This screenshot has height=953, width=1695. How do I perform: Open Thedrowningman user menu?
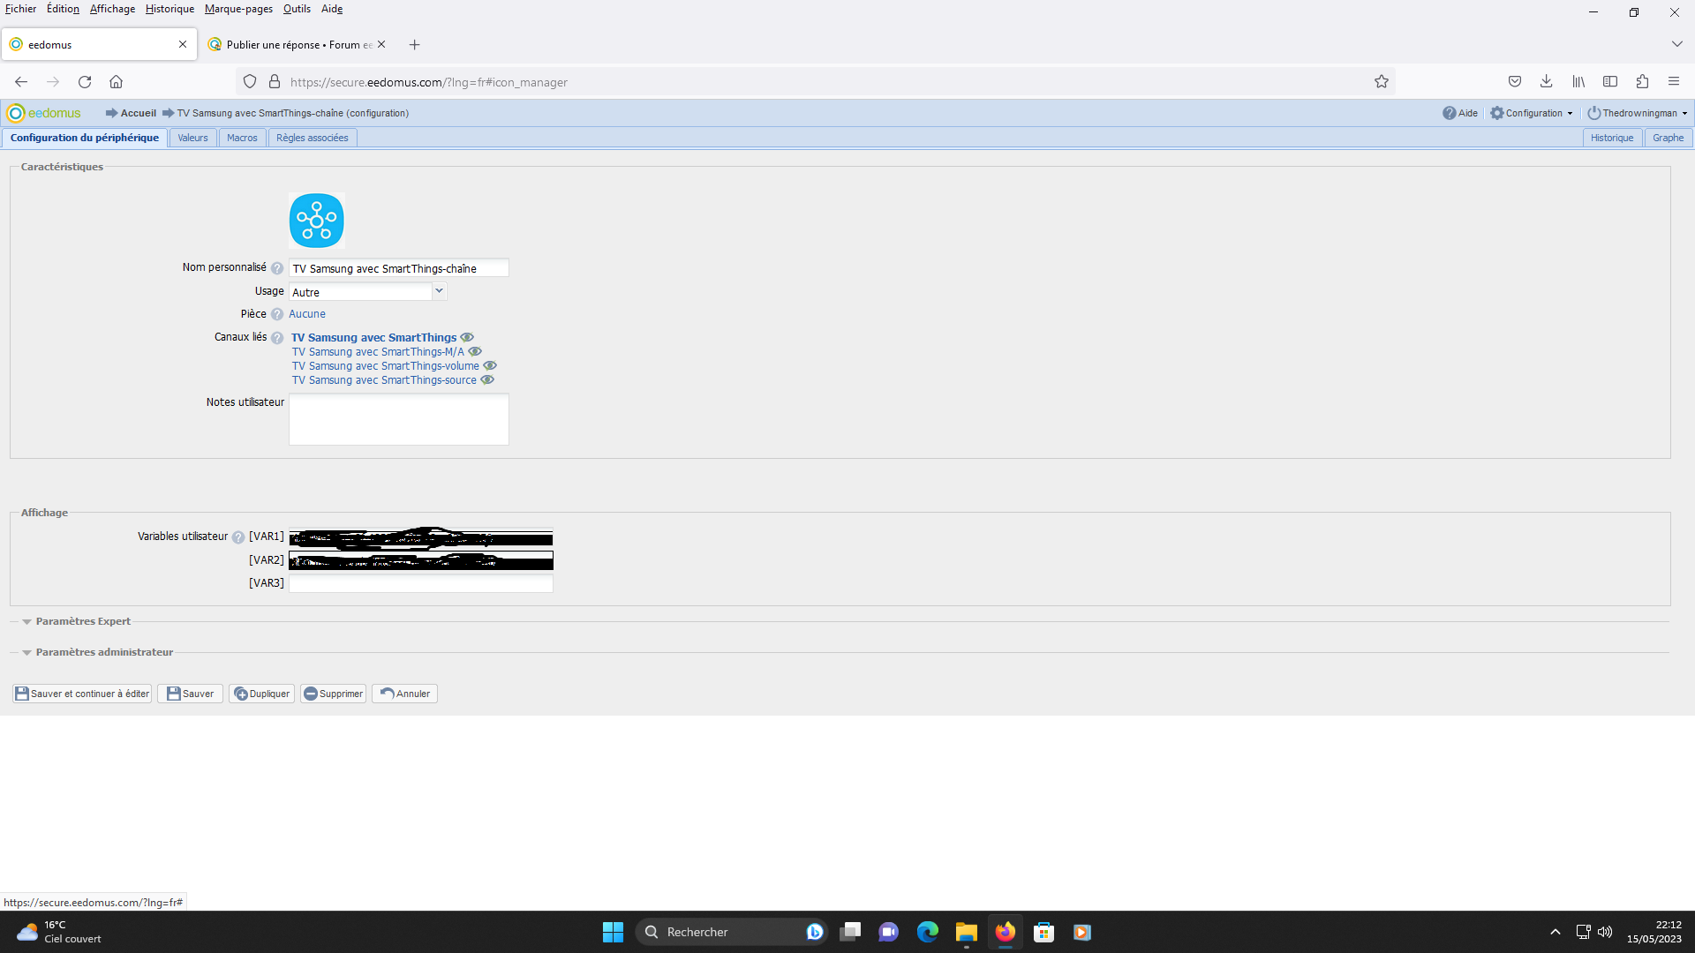coord(1638,113)
